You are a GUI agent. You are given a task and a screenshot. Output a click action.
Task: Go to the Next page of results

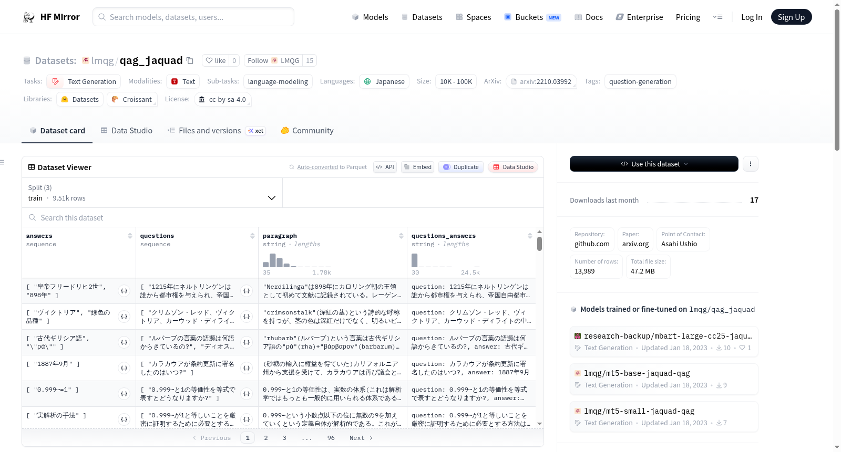(x=361, y=438)
